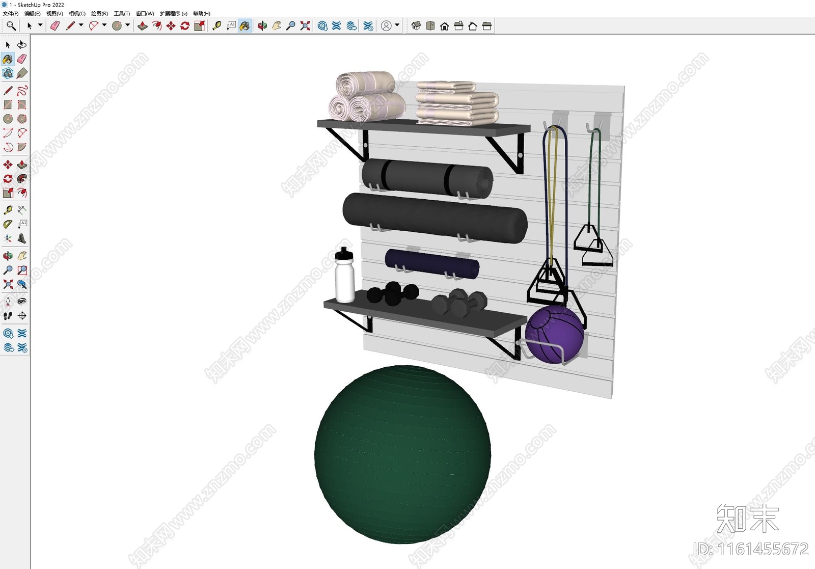This screenshot has height=569, width=815.
Task: Expand the Arc tool dropdown in top toolbar
Action: [104, 25]
